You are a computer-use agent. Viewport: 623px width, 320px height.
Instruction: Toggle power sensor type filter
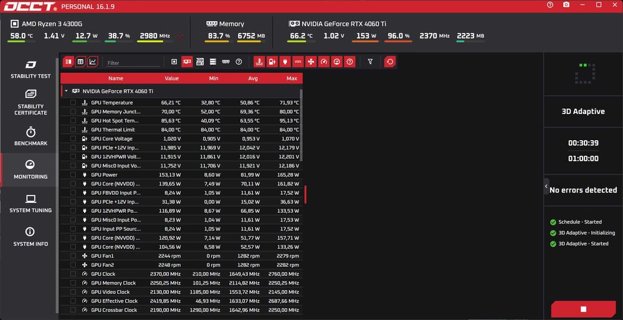point(285,62)
